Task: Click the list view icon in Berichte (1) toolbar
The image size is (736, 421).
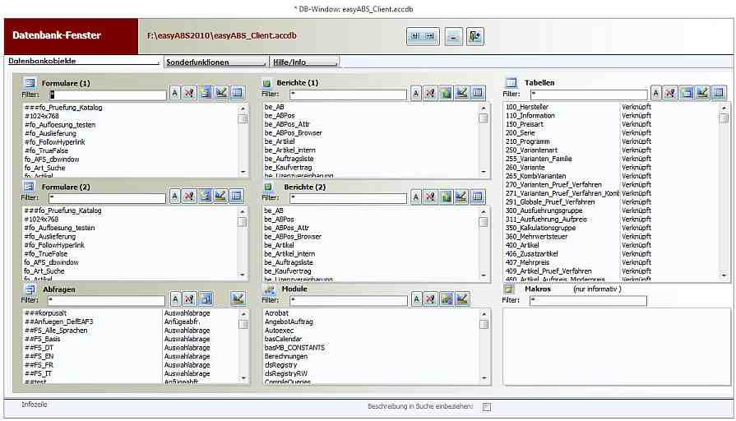Action: [x=478, y=93]
